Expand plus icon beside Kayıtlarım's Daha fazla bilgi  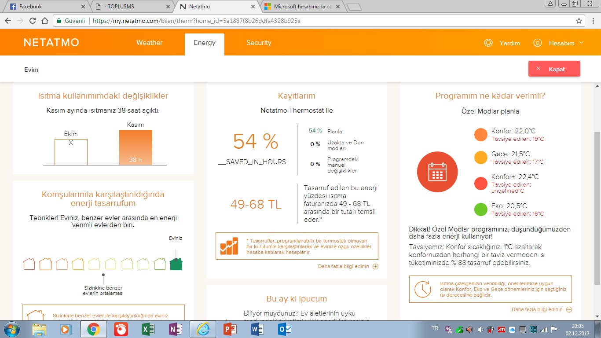pos(375,266)
